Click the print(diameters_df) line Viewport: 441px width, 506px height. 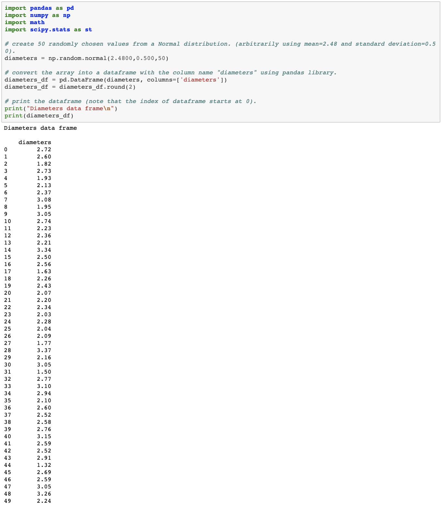39,116
